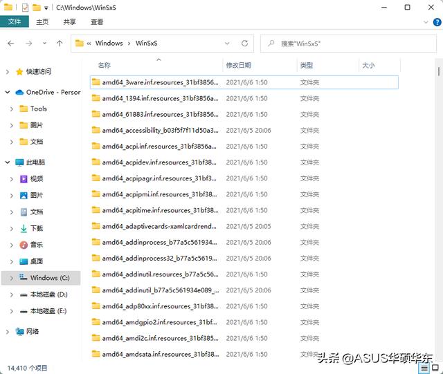Select folder amd64_amdgpio2.inf.resources

point(244,322)
